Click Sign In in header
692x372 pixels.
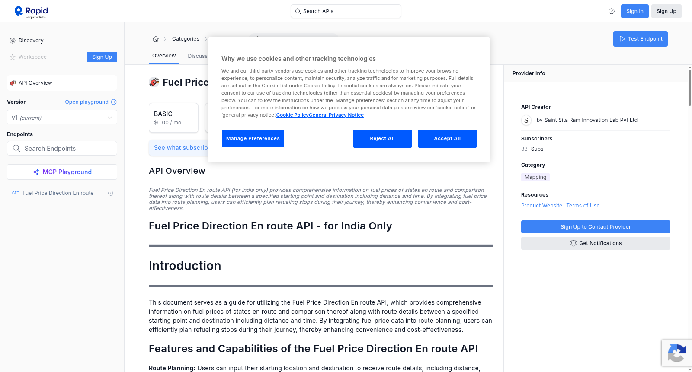coord(635,11)
